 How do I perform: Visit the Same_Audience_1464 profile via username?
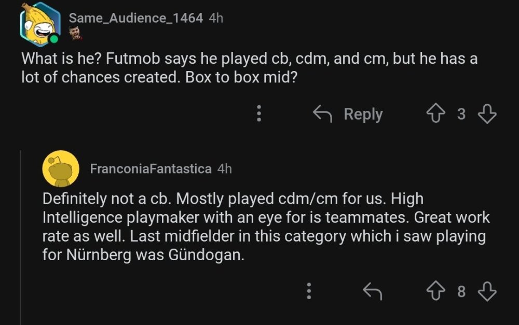coord(135,18)
